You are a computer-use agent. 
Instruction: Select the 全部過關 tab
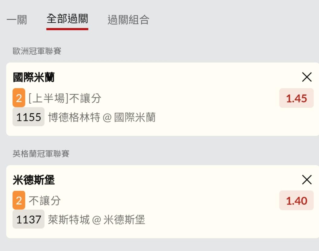67,19
